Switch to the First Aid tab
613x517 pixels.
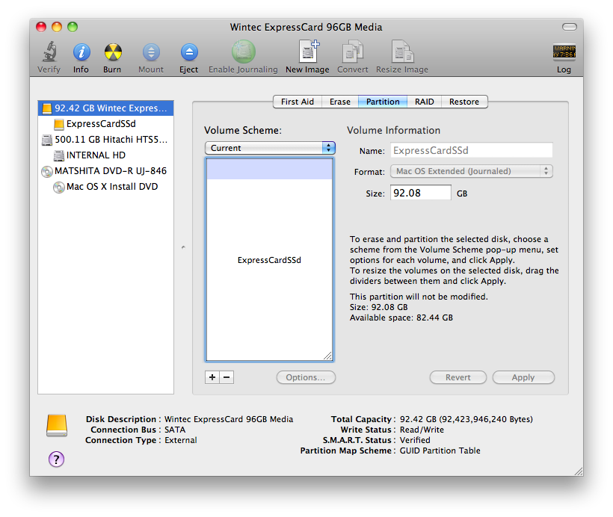(297, 102)
